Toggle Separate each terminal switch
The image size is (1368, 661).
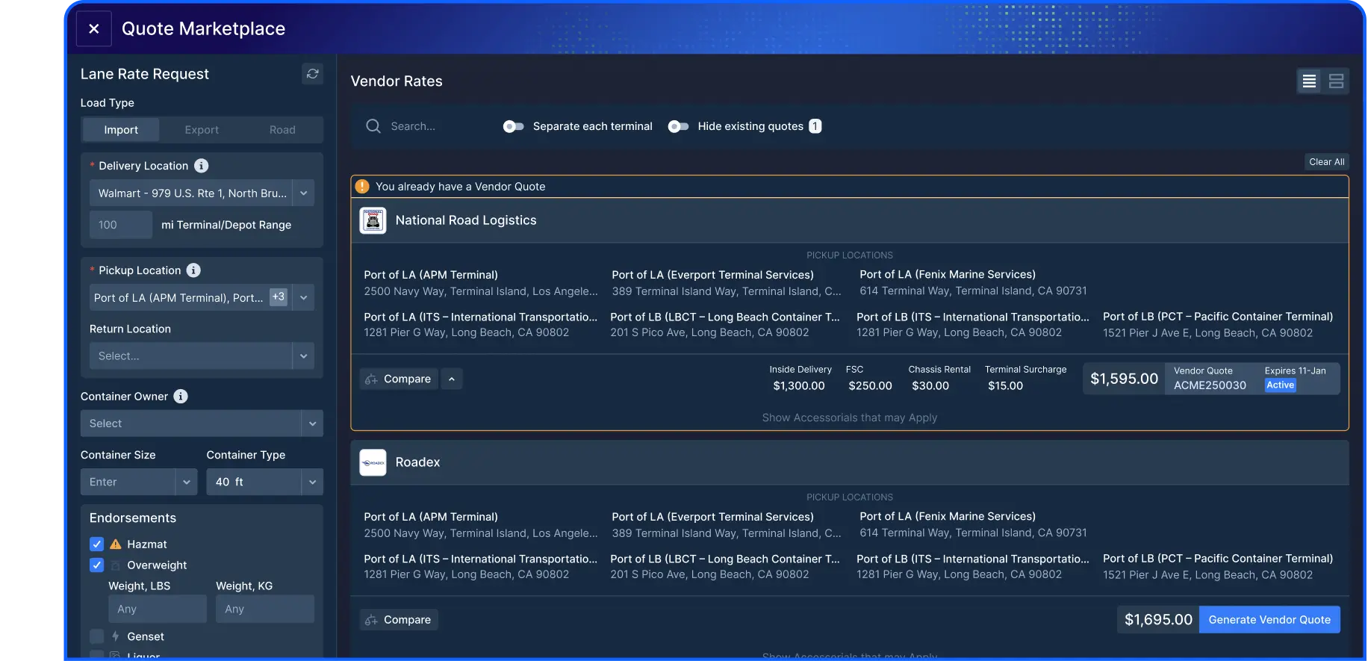(x=514, y=126)
